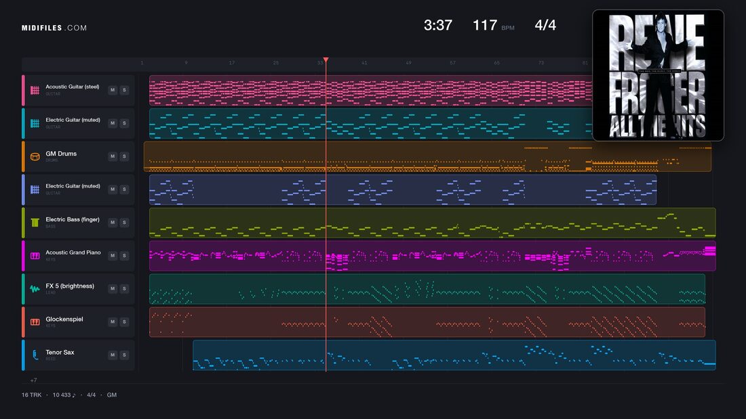The image size is (746, 419).
Task: Solo the Acoustic Grand Piano track
Action: 124,256
